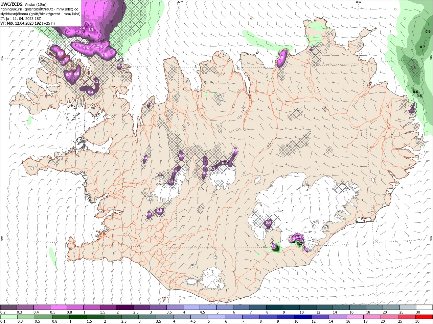Click the '0.2' label under the upper legend row

point(3,312)
